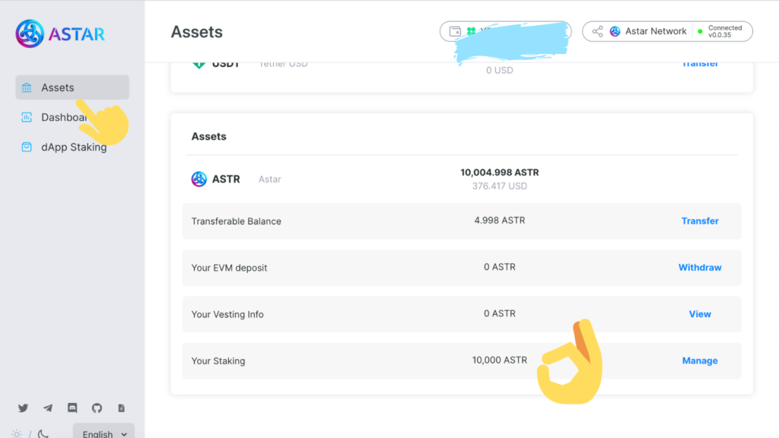Go to dApp Staking in the sidebar
This screenshot has height=438, width=779.
point(72,147)
